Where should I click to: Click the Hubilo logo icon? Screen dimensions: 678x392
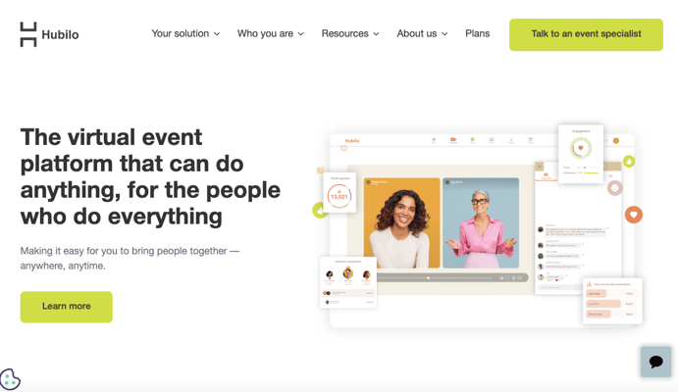[x=28, y=34]
